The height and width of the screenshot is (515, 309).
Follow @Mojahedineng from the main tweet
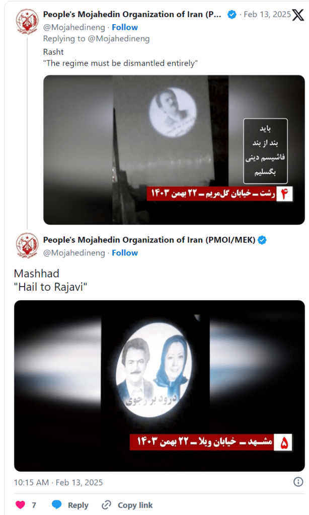[125, 253]
